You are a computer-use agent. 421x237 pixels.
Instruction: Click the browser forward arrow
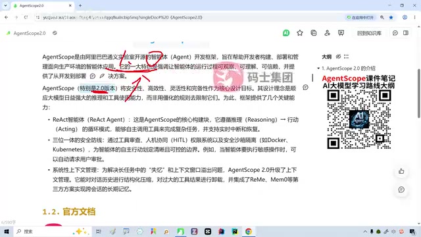[16, 18]
